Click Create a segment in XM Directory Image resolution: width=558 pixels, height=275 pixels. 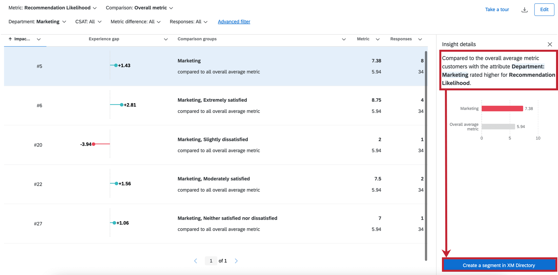[x=499, y=265]
